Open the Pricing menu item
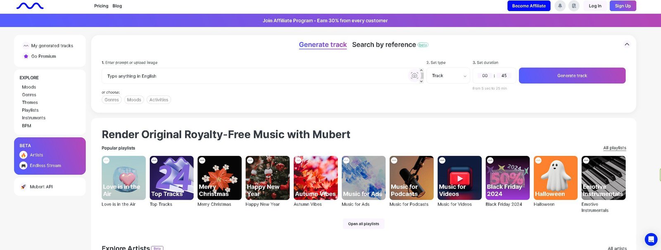Screen dimensions: 661x250 click(x=101, y=6)
